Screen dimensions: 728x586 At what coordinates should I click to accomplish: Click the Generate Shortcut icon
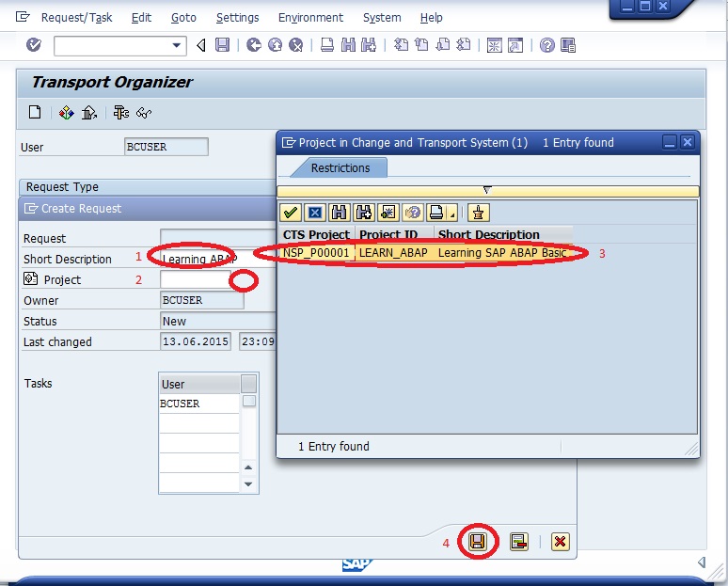point(515,45)
